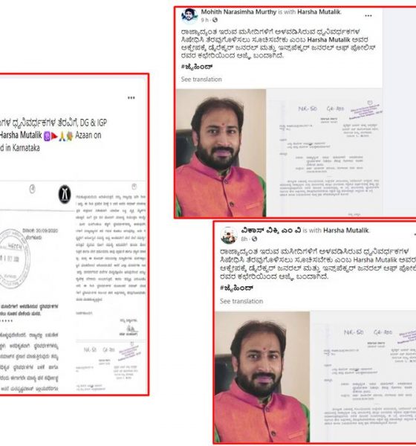Click the public globe icon beside 9 h
416x446 pixels.
(215, 20)
